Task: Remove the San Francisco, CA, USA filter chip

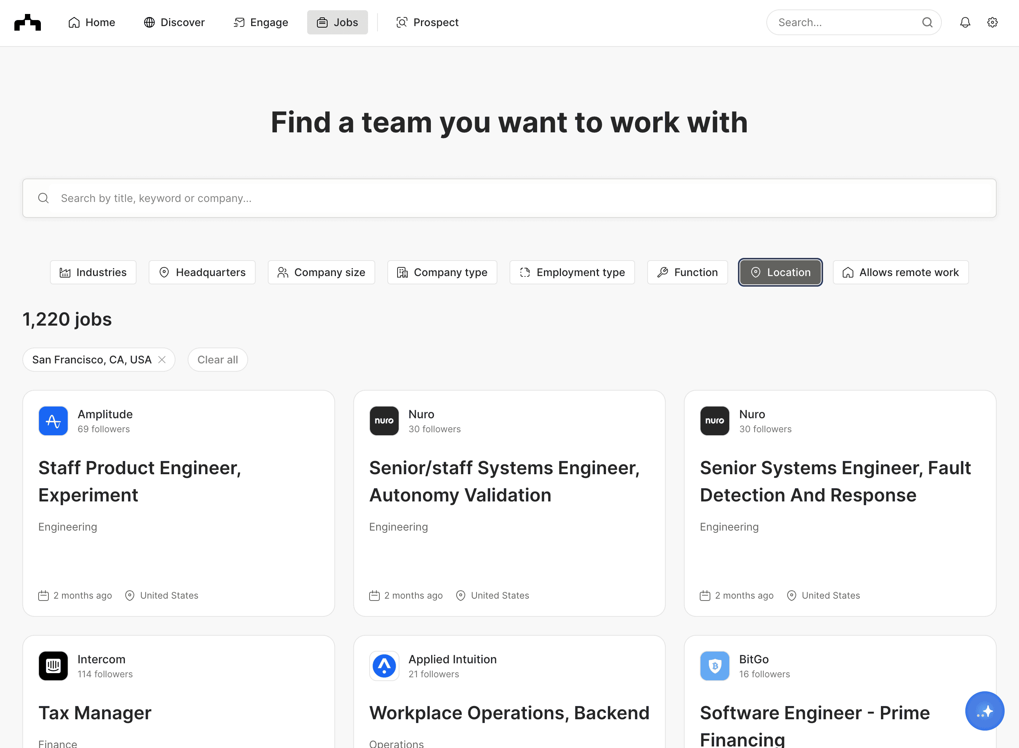Action: pyautogui.click(x=162, y=360)
